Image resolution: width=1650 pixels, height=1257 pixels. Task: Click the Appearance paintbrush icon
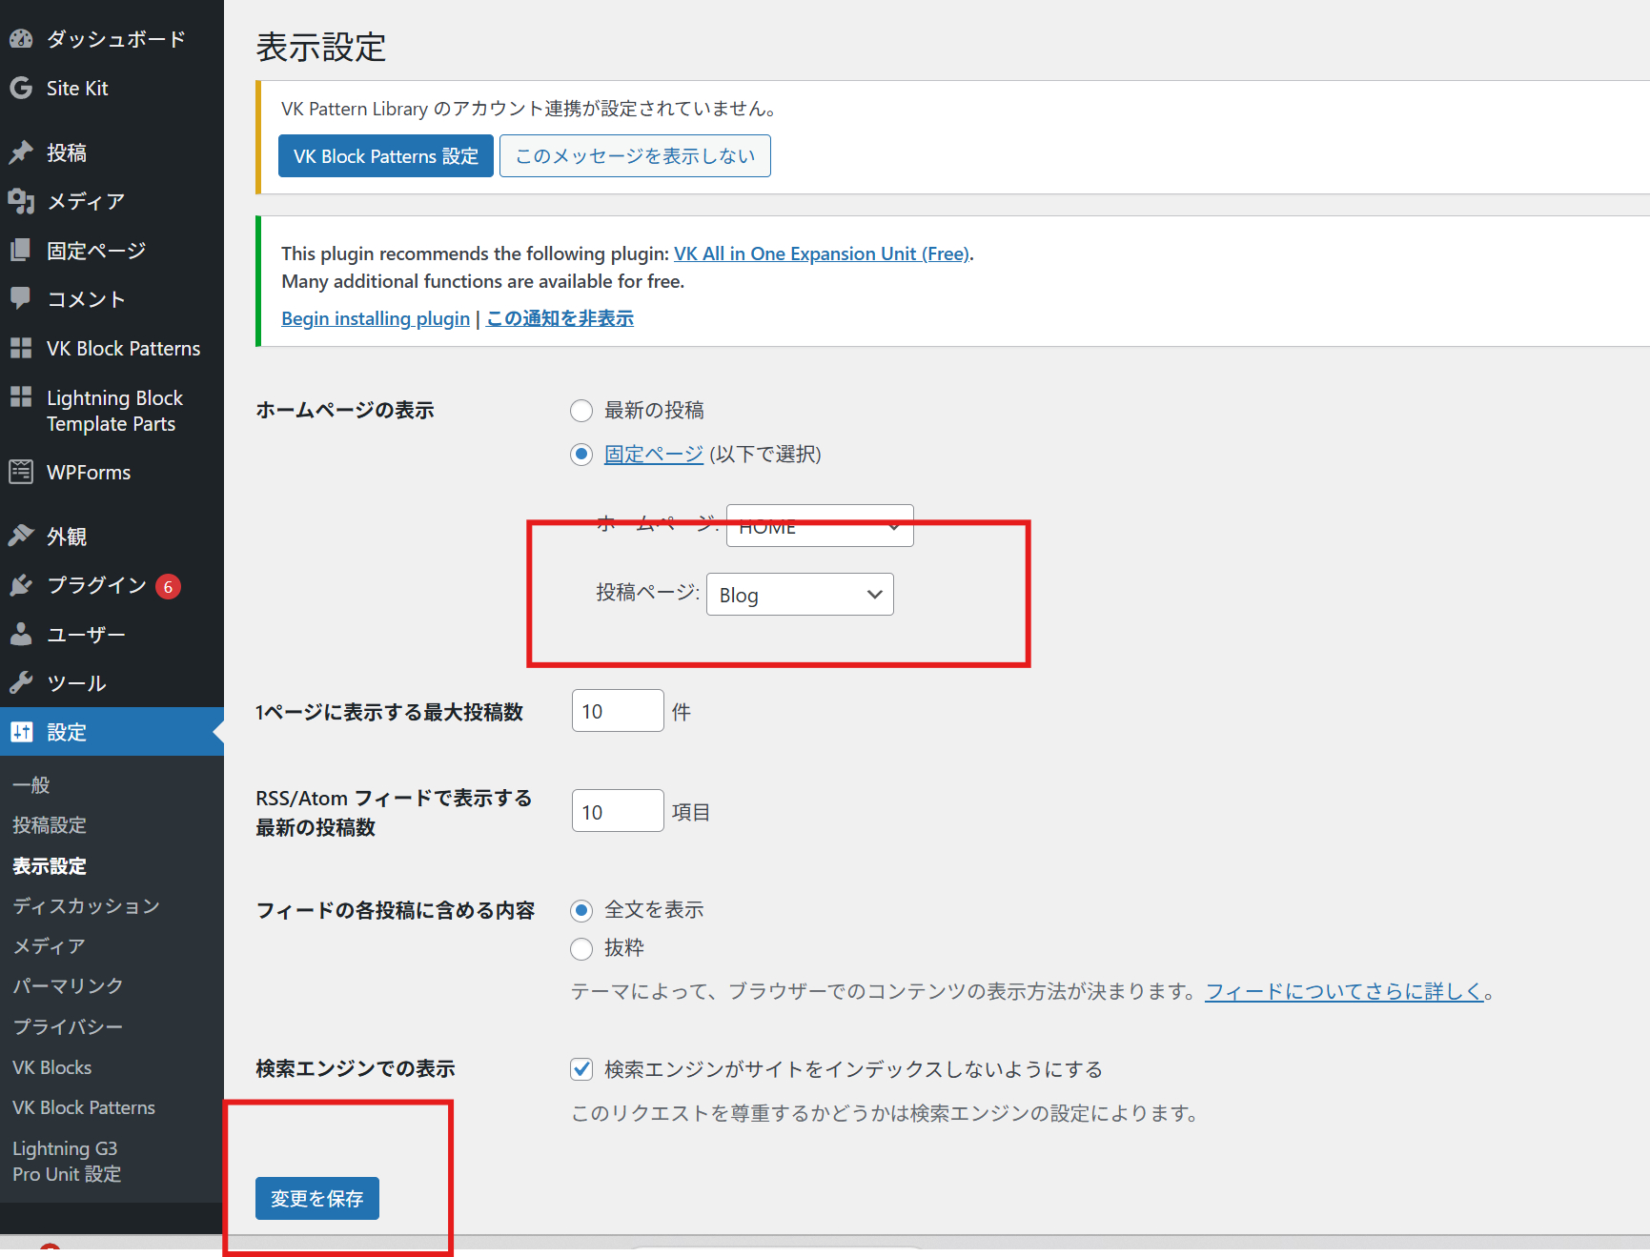pos(21,536)
